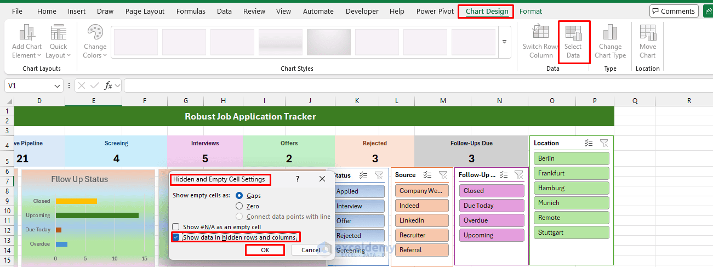This screenshot has height=267, width=713.
Task: Select Zero radio option
Action: coord(239,206)
